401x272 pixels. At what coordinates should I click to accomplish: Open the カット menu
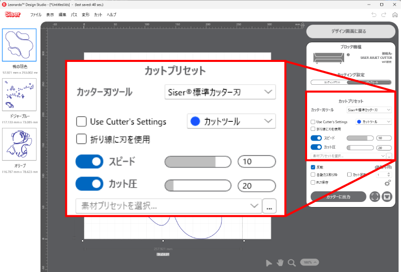point(98,15)
